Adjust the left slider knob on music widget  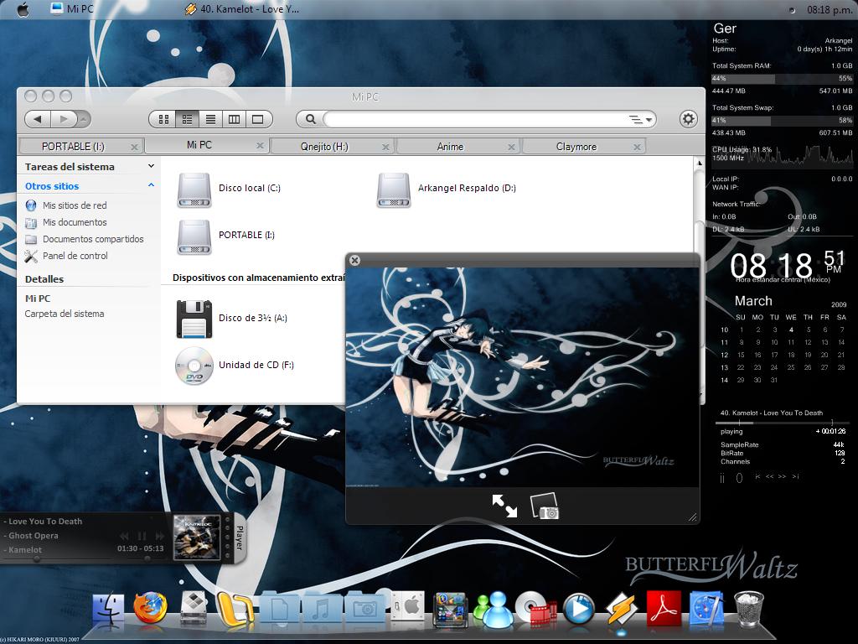point(37,559)
